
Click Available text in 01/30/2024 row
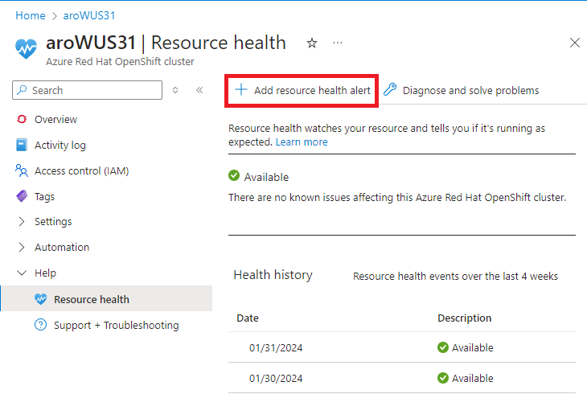coord(473,379)
